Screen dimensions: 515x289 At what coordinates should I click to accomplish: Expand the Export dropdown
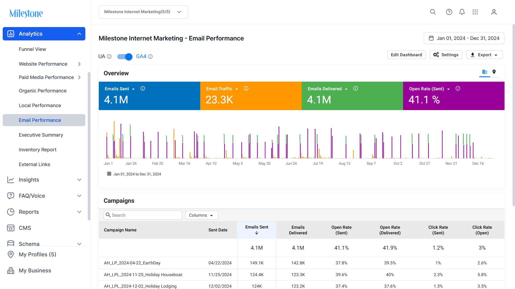pyautogui.click(x=484, y=55)
